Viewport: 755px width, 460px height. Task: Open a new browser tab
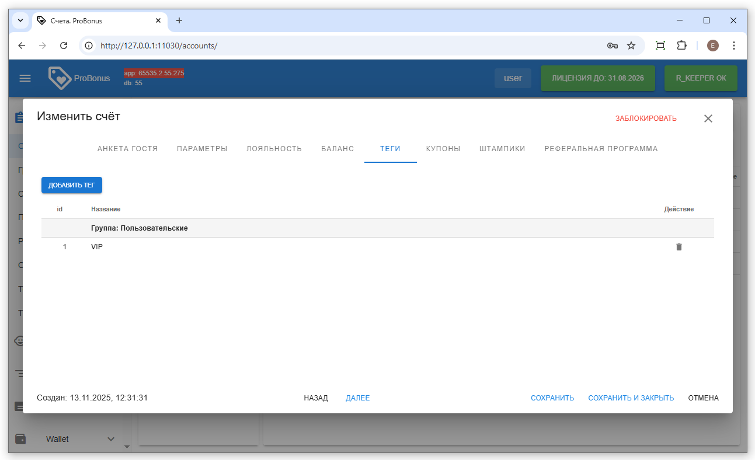coord(179,20)
